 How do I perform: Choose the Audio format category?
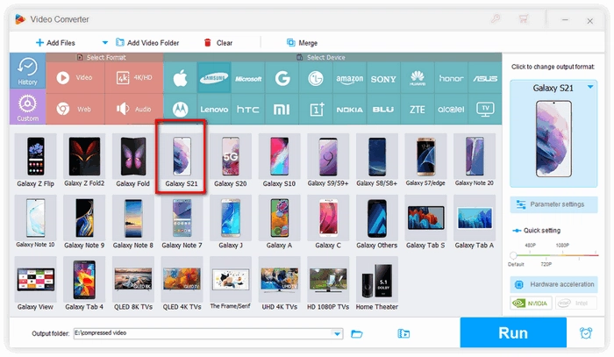tap(134, 109)
